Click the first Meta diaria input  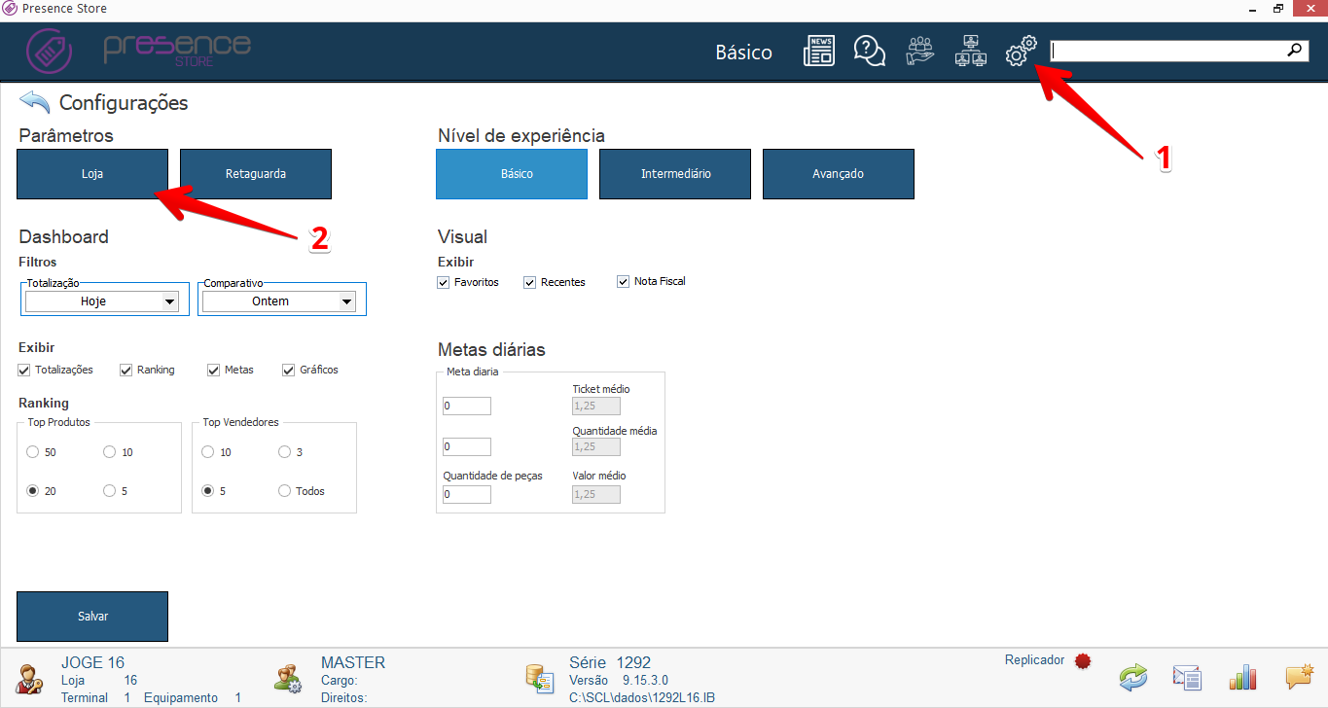point(467,406)
